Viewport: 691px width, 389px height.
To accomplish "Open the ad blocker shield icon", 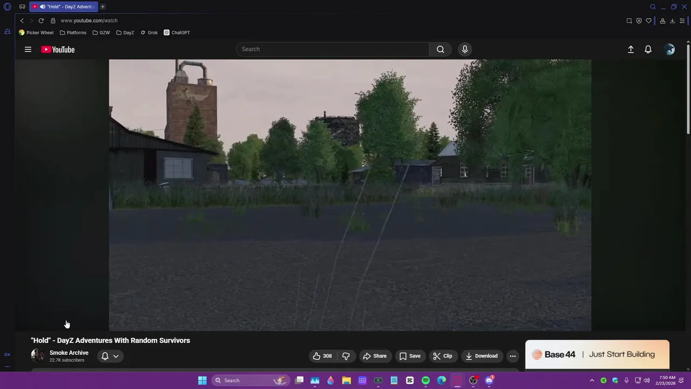I will pyautogui.click(x=639, y=21).
